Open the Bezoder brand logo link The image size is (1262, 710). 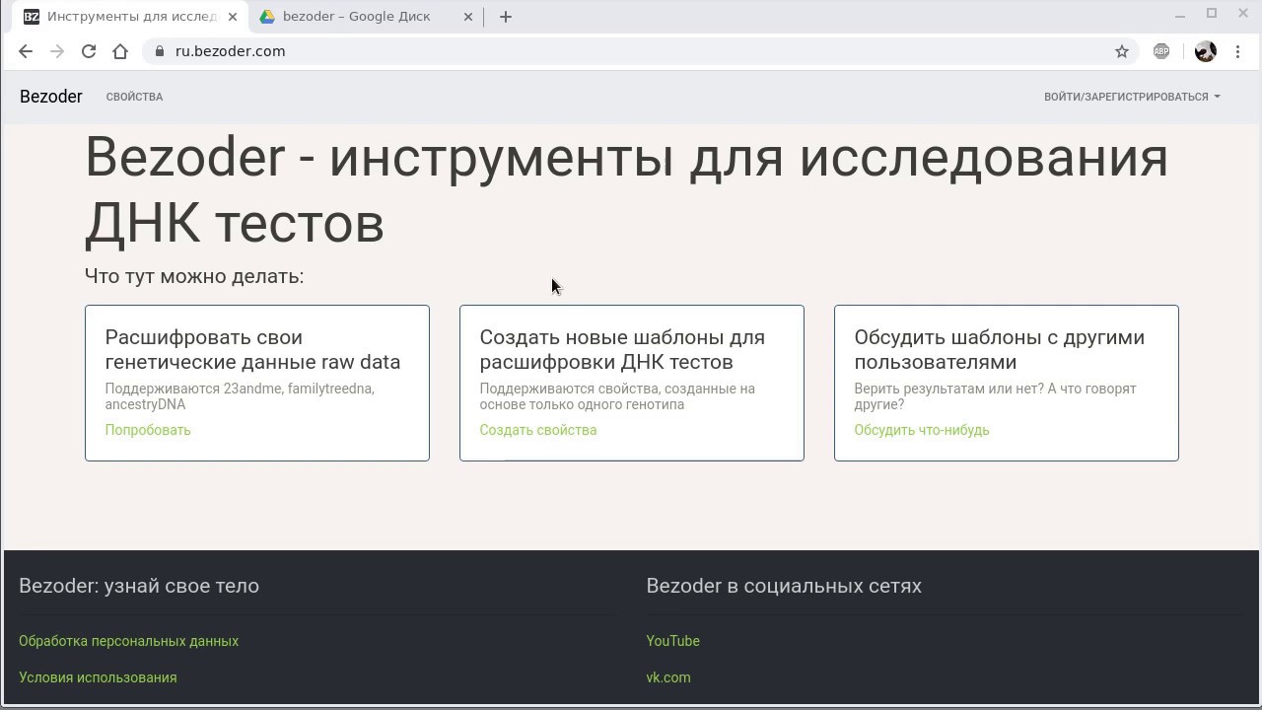pos(51,97)
